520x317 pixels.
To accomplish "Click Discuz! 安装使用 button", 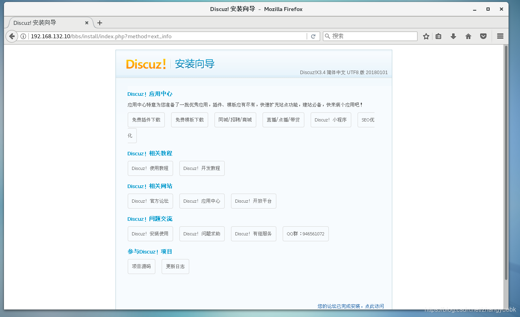I will click(150, 234).
